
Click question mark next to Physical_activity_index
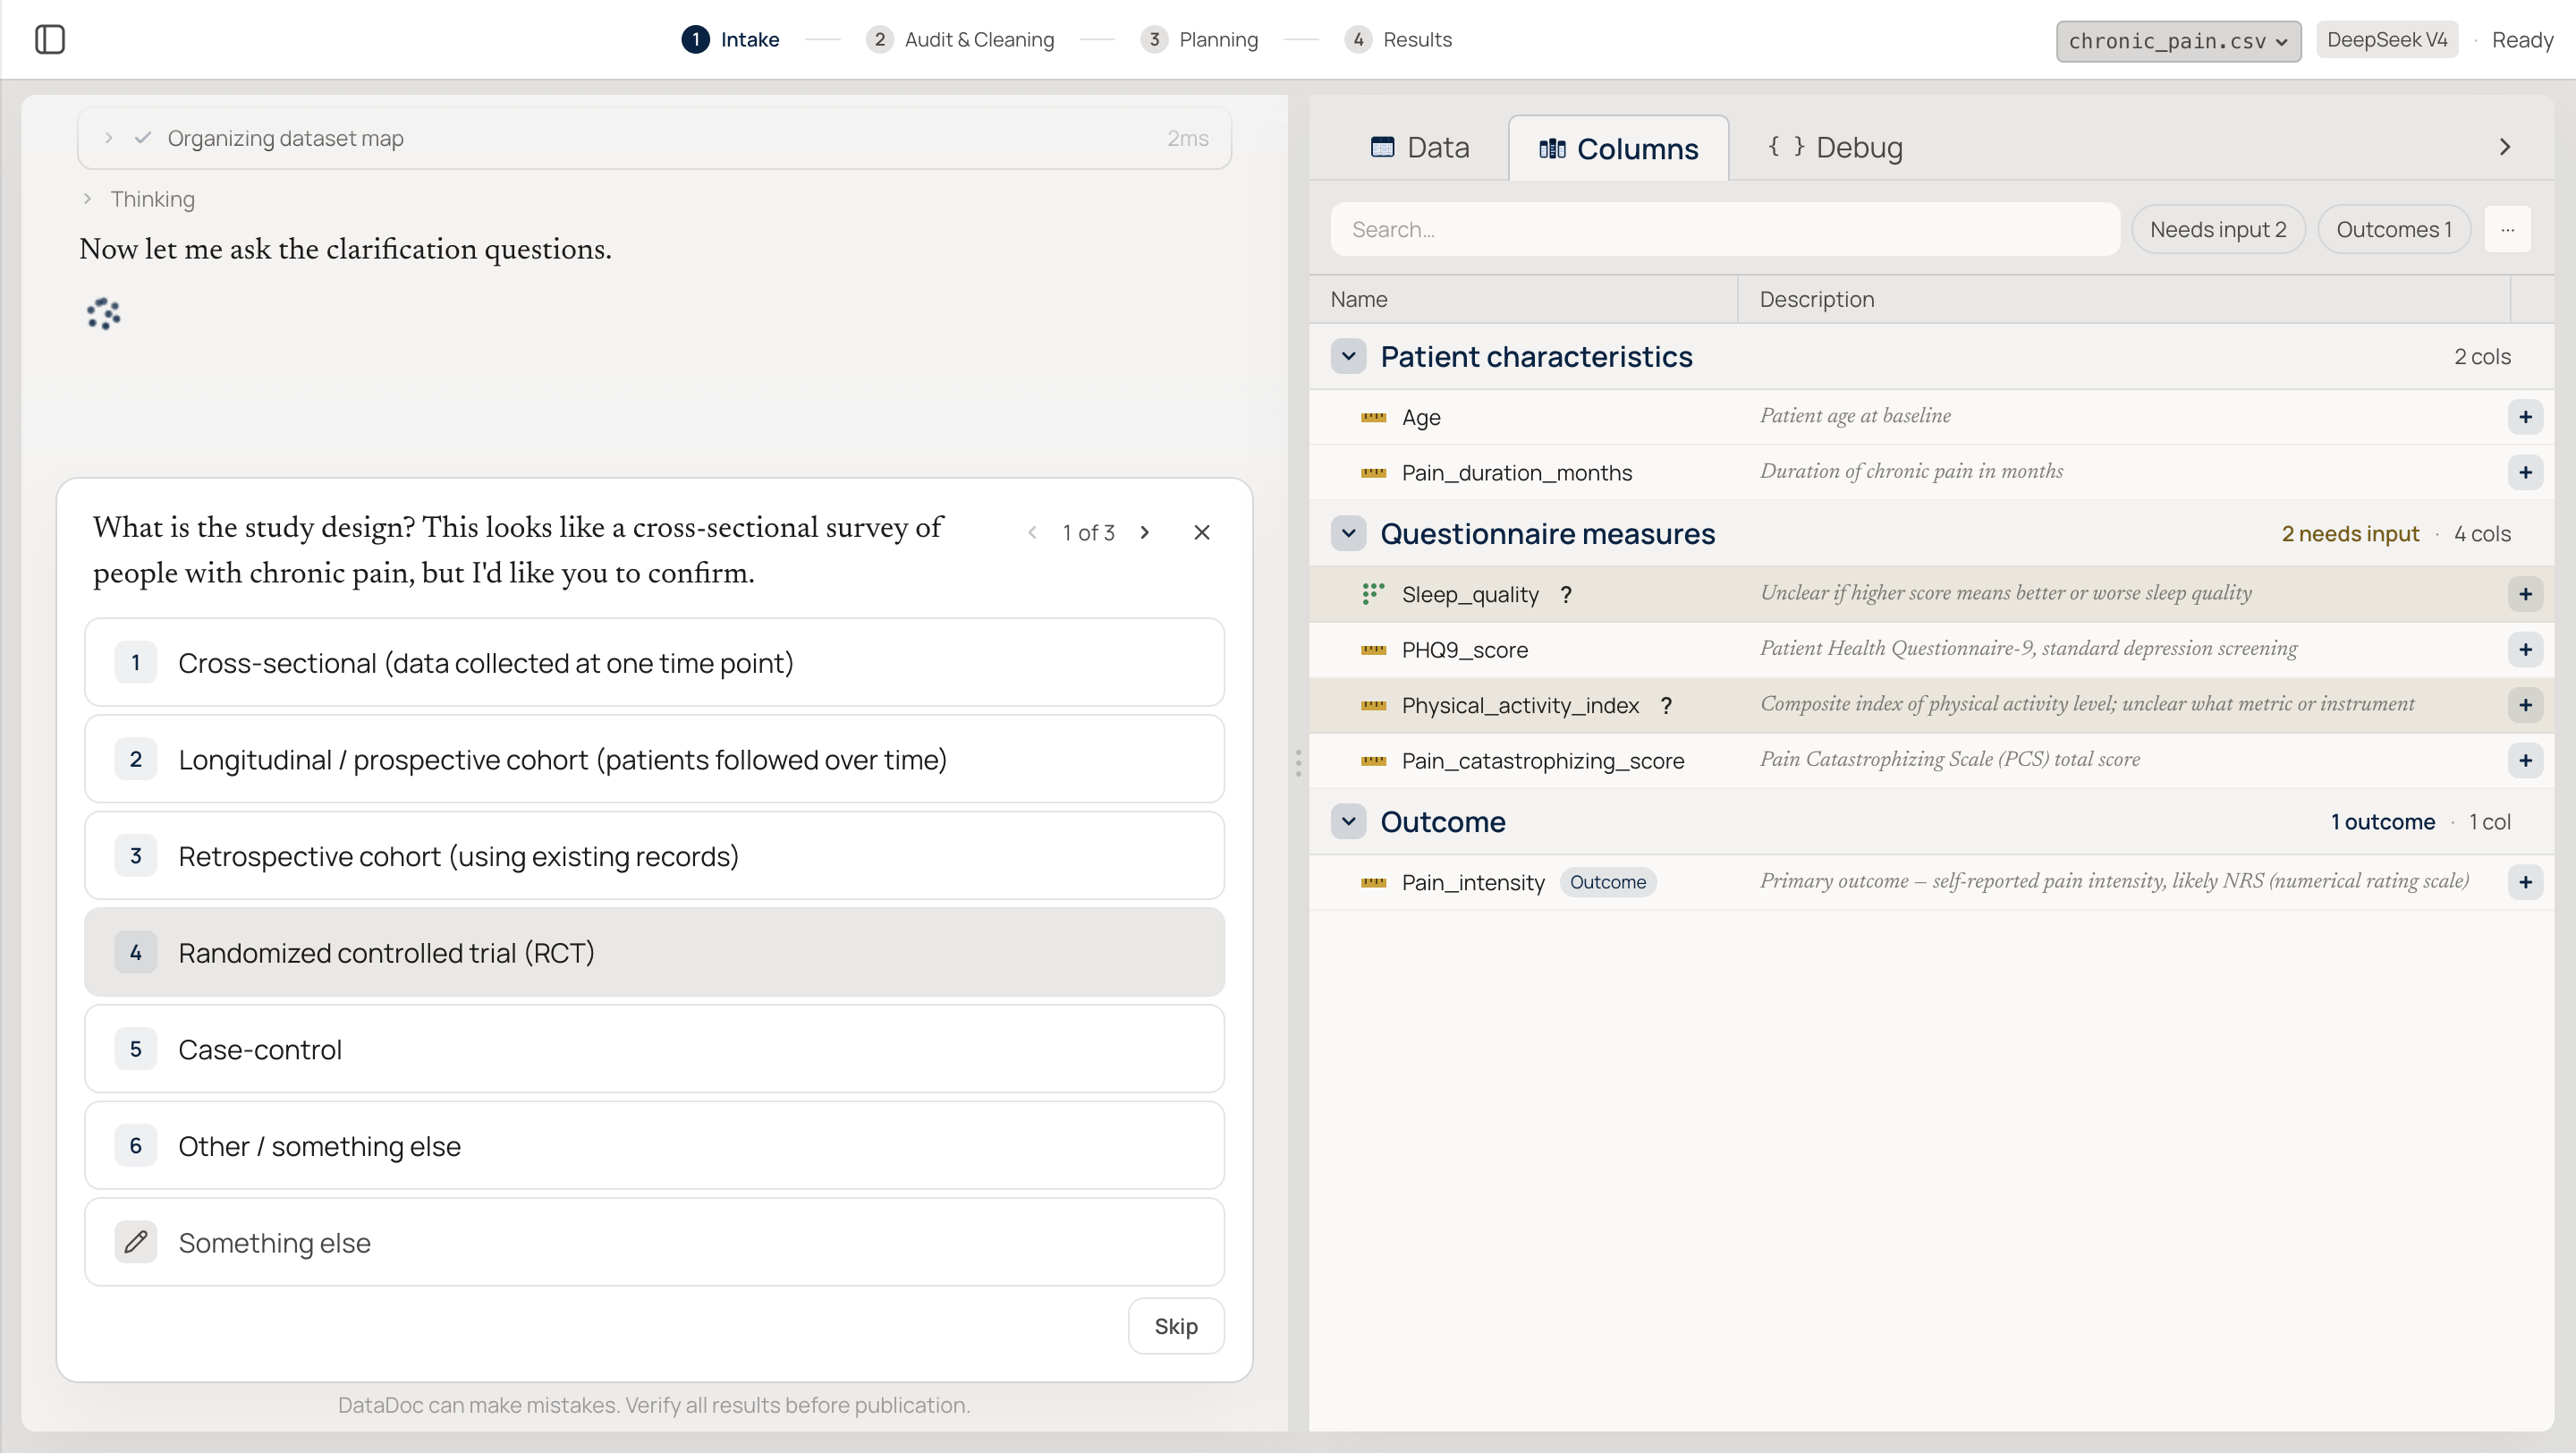pyautogui.click(x=1666, y=706)
